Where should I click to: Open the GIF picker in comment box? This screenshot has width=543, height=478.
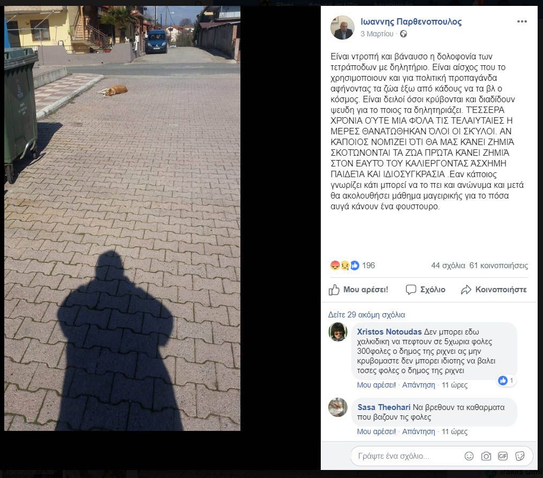click(503, 456)
